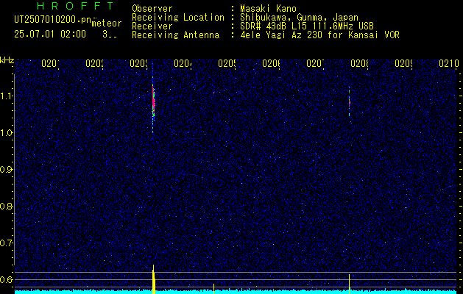The height and width of the screenshot is (294, 463).
Task: Click the 0209 time tick label
Action: tap(403, 63)
